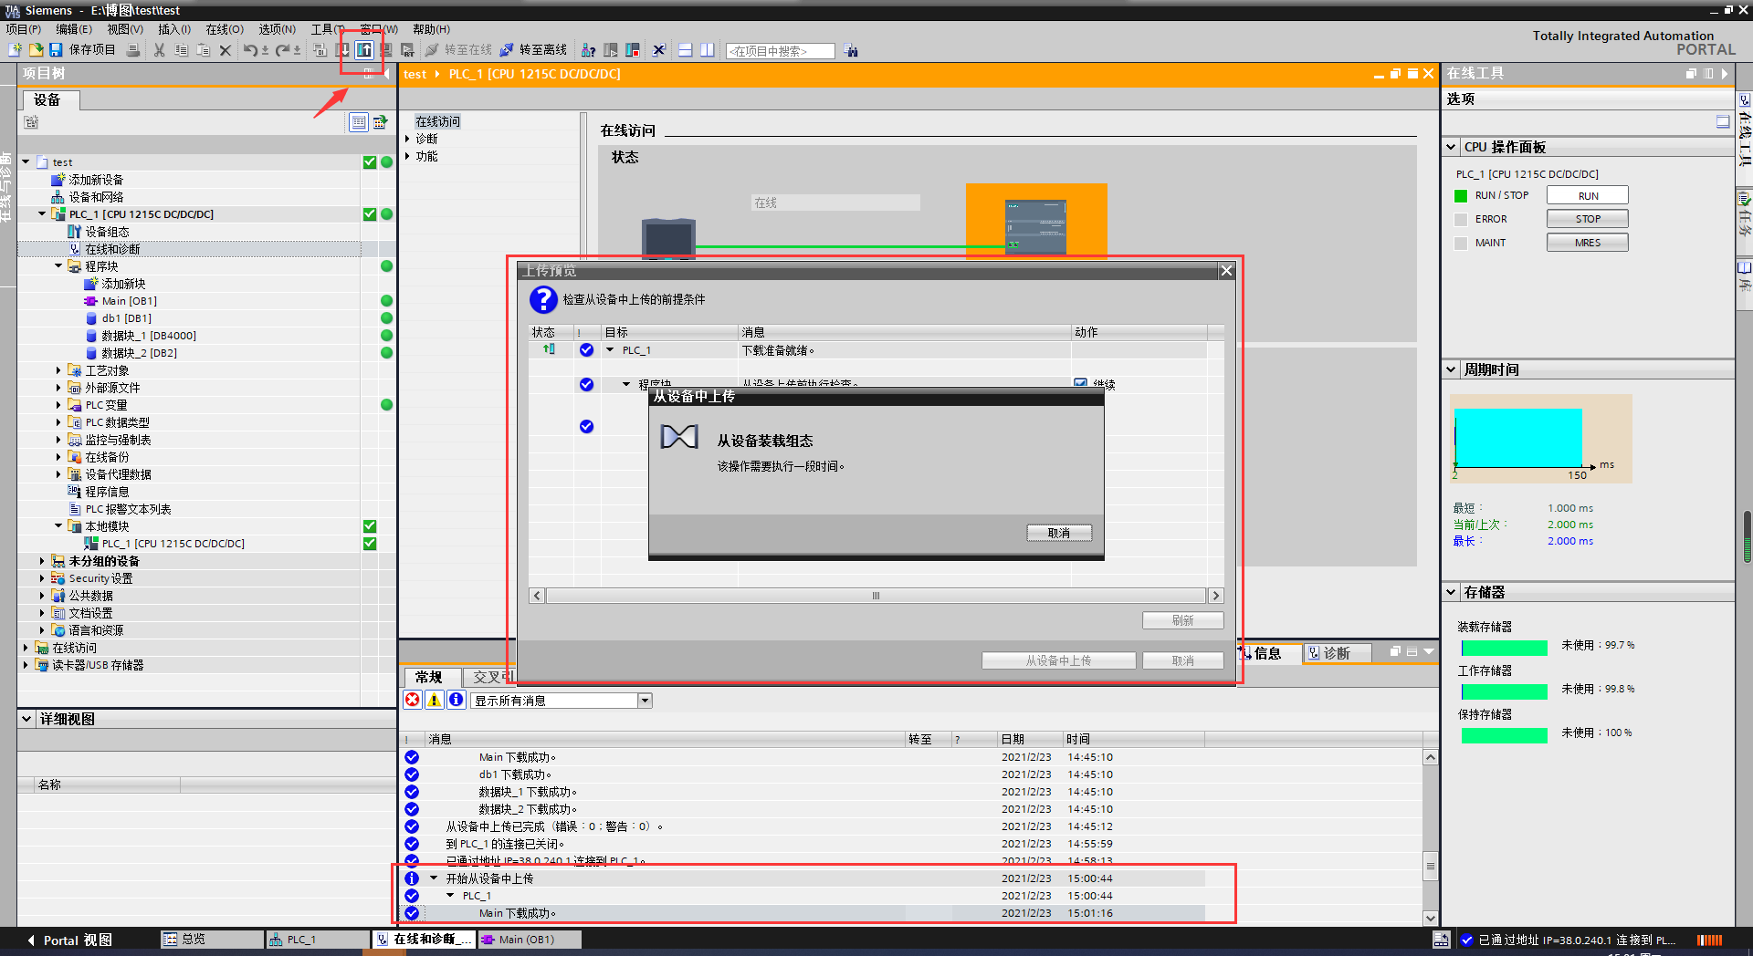Viewport: 1753px width, 956px height.
Task: Click the Save project floppy icon
Action: pos(56,50)
